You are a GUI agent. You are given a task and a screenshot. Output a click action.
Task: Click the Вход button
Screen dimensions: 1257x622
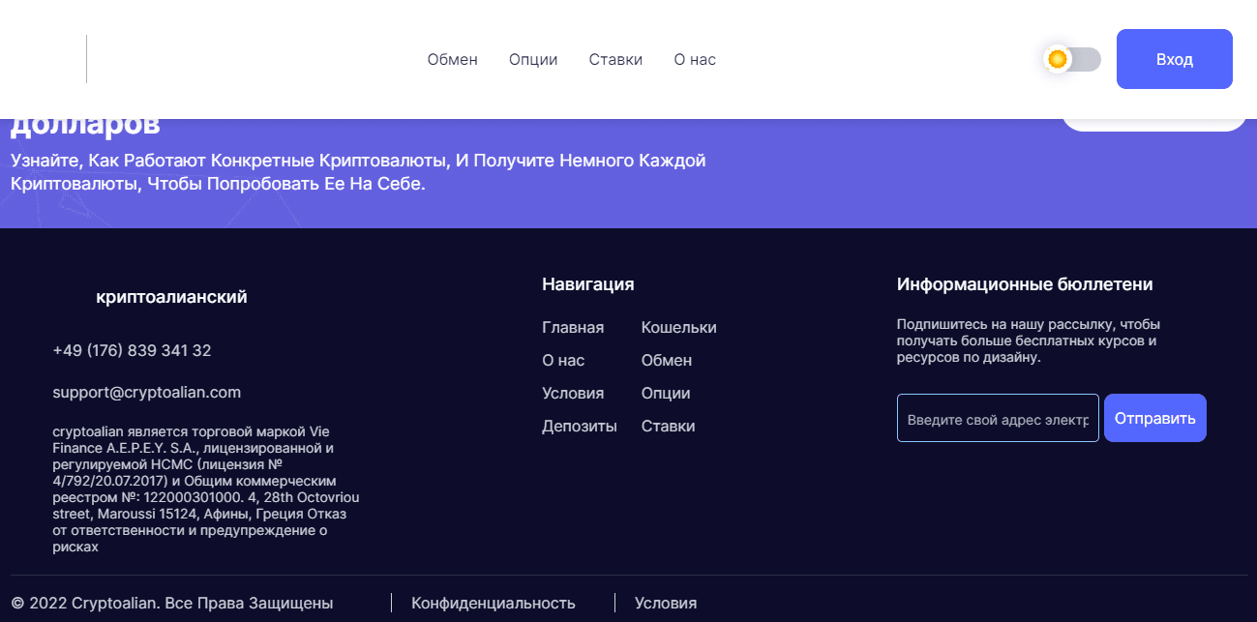coord(1174,59)
